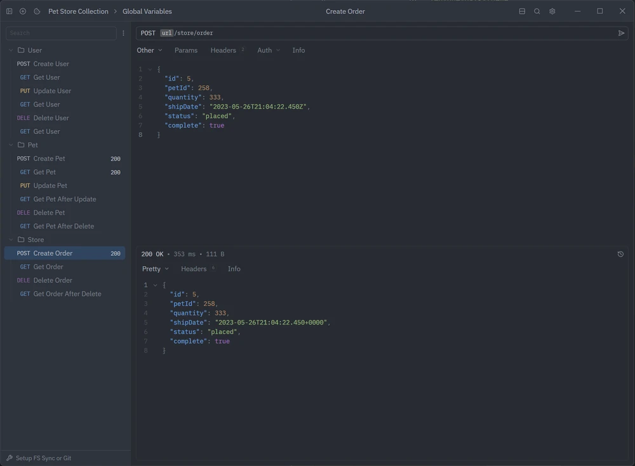Image resolution: width=635 pixels, height=466 pixels.
Task: Open the settings gear icon
Action: point(552,11)
